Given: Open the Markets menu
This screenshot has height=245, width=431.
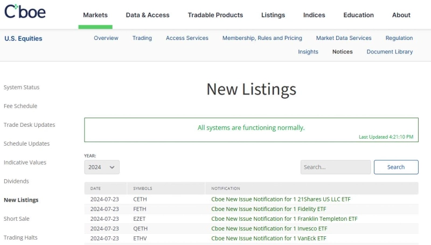Looking at the screenshot, I should tap(95, 15).
